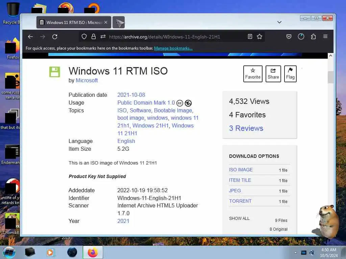Open the ISO IMAGE download option

241,170
